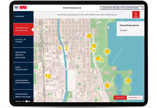Open the Stories hamburger menu
This screenshot has height=108, width=157.
[16, 8]
